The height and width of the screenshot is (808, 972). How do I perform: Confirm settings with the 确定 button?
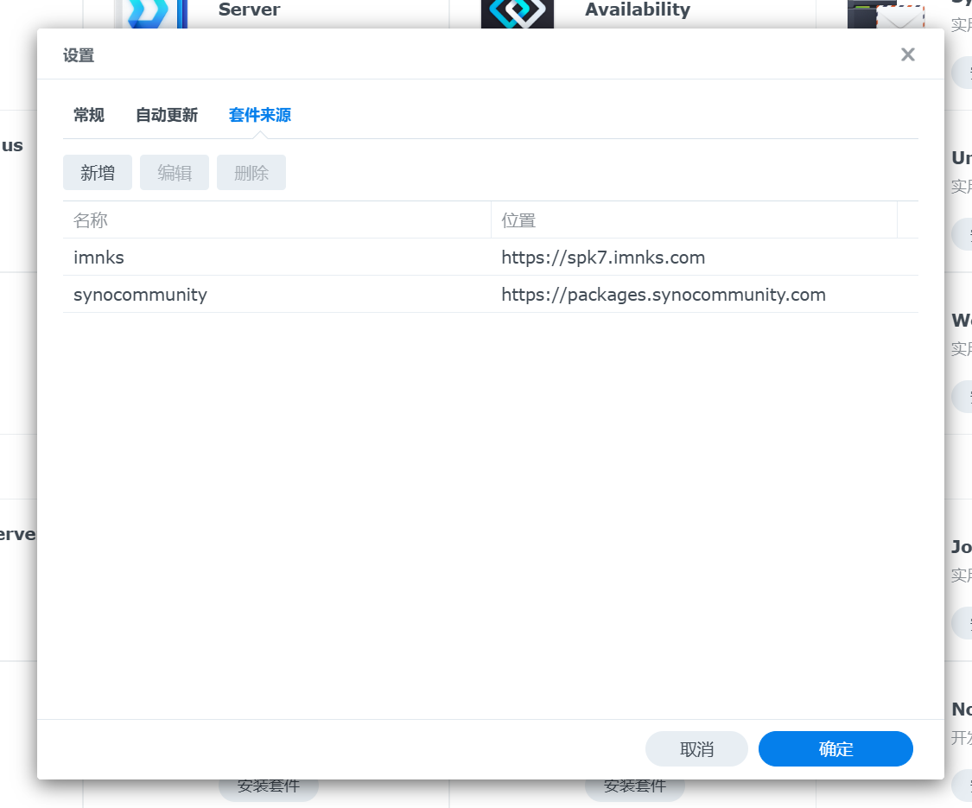click(x=835, y=749)
